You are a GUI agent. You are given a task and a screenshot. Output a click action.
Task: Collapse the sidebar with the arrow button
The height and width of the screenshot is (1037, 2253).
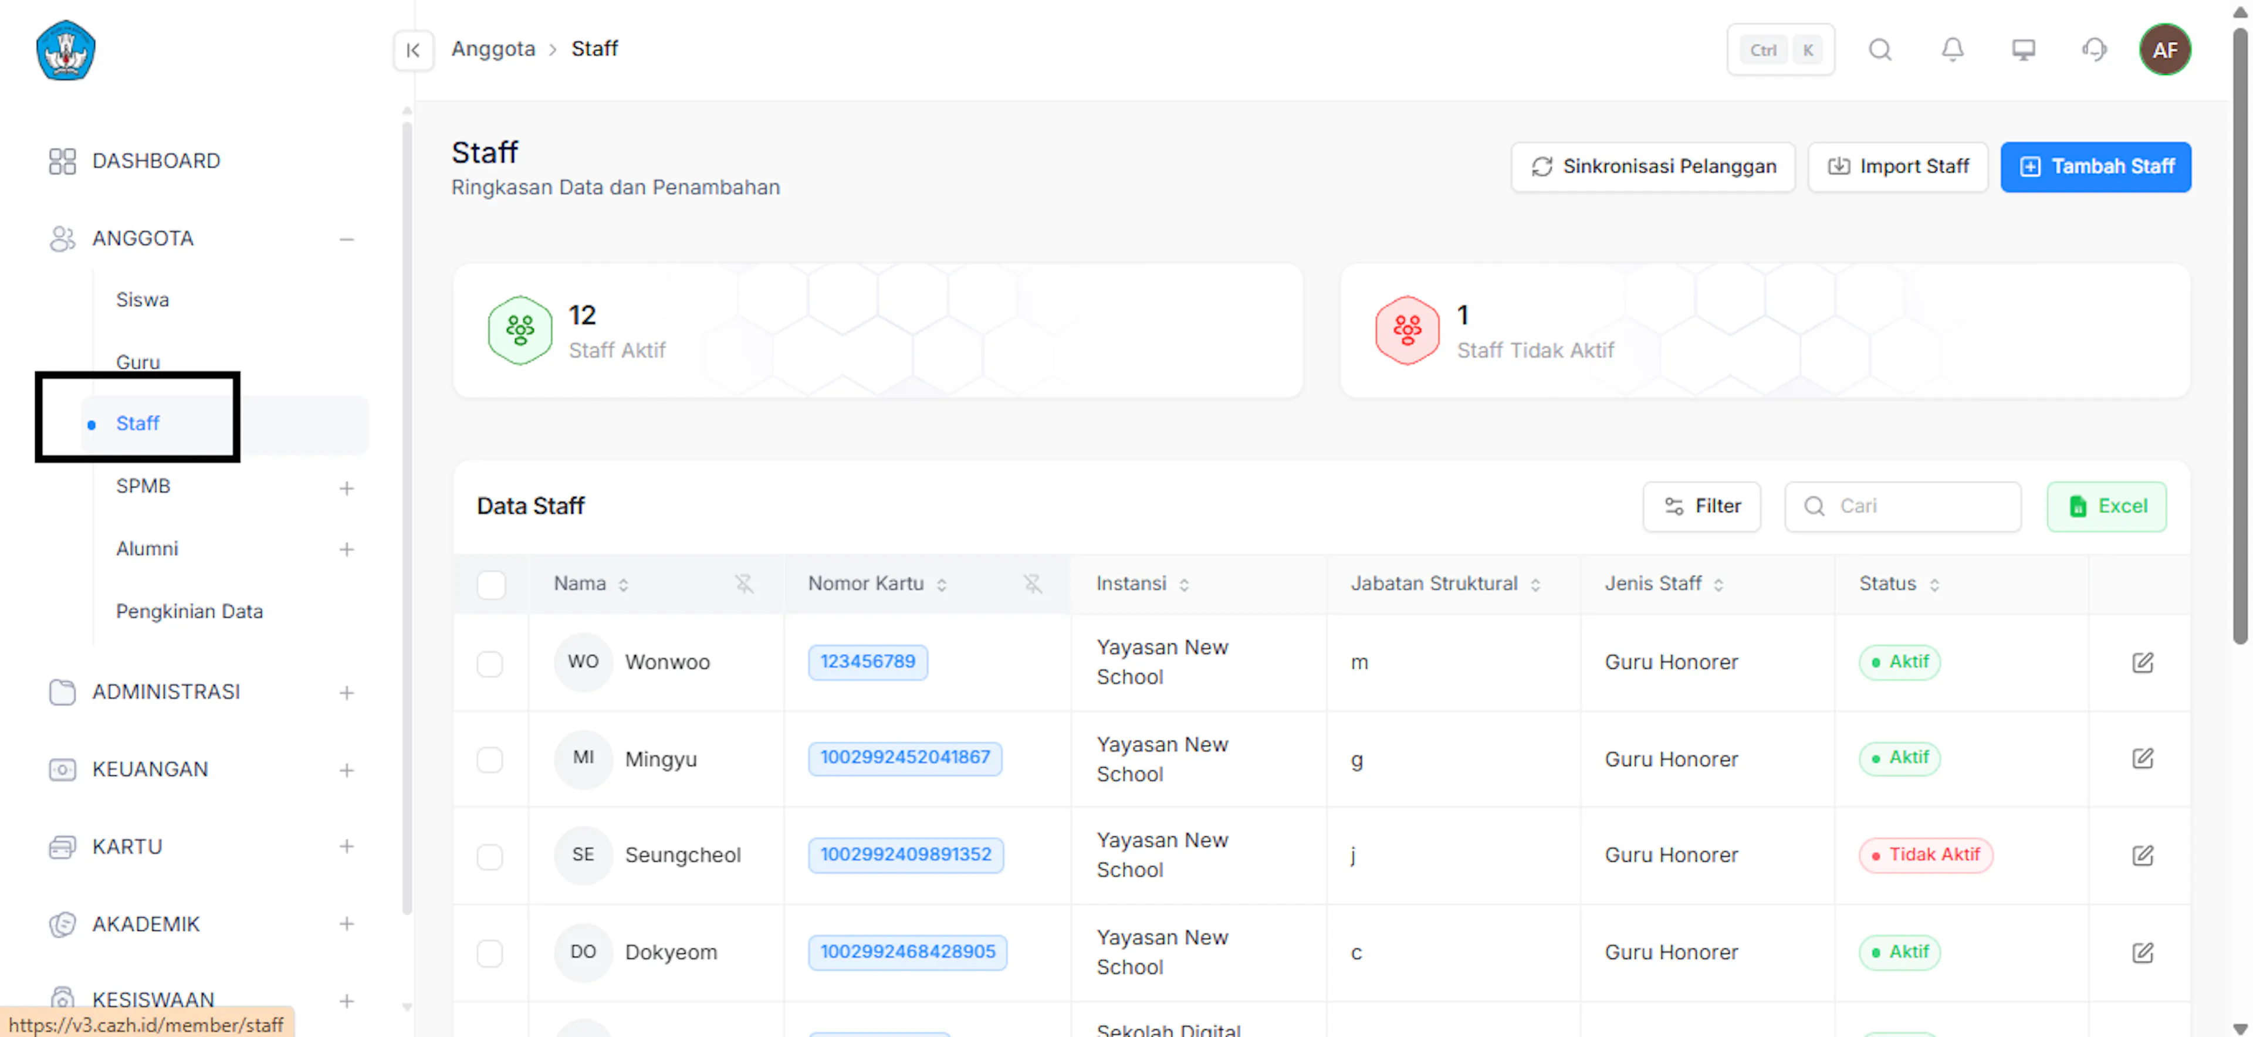[413, 50]
